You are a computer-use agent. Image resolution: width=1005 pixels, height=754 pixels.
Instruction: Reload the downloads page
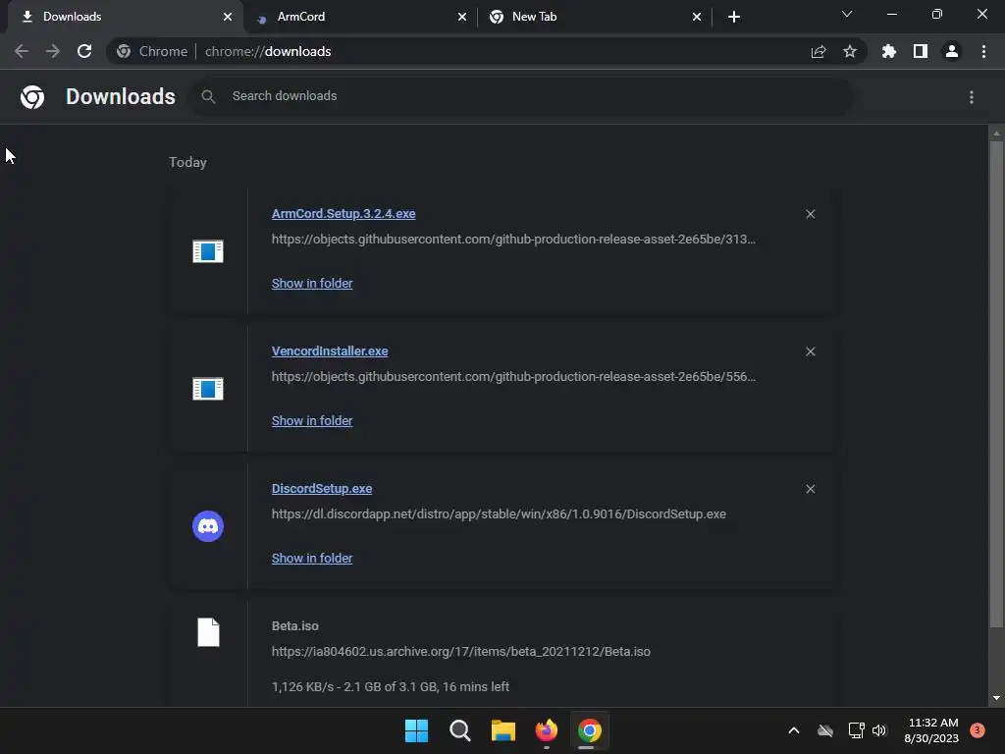click(84, 51)
